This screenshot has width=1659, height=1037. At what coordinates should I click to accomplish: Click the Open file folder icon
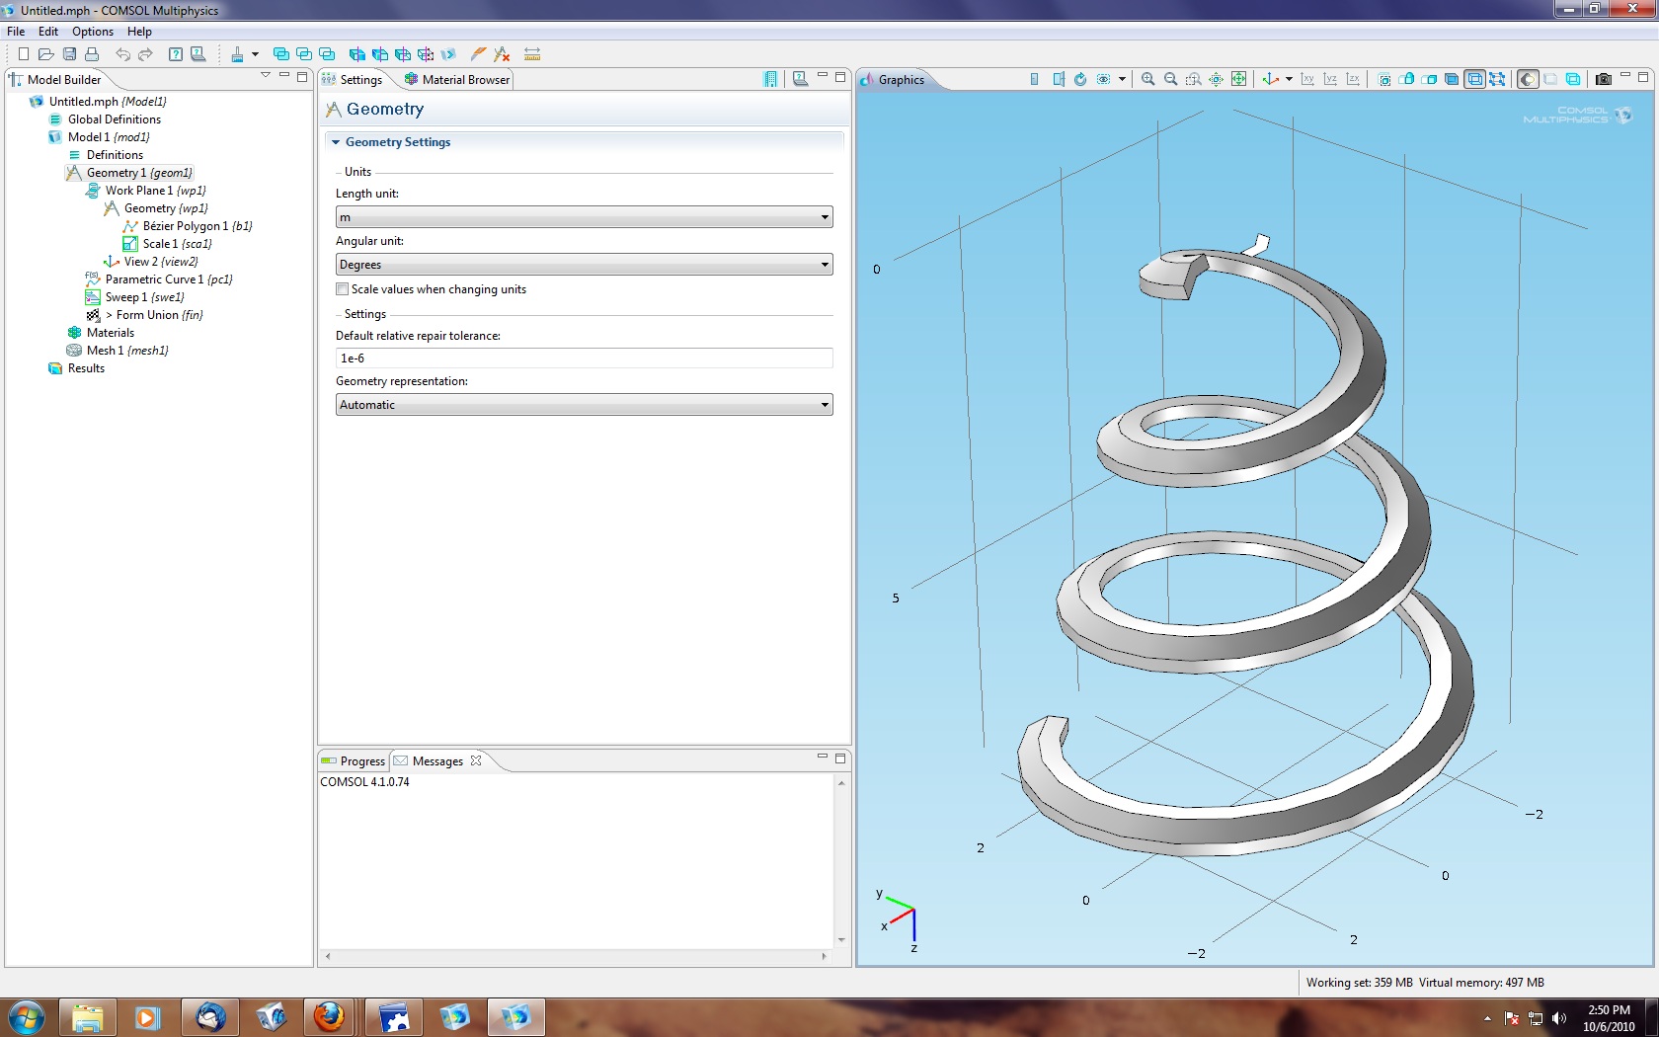click(45, 54)
